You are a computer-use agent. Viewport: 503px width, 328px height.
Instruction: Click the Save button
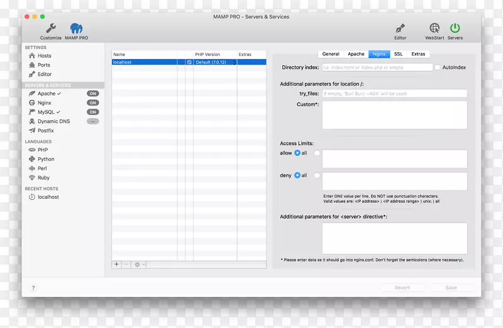451,288
